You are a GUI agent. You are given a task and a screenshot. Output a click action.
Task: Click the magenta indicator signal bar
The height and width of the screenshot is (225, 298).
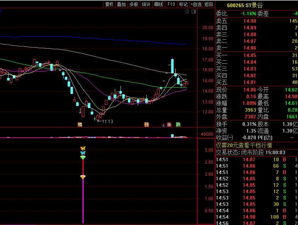tap(83, 201)
